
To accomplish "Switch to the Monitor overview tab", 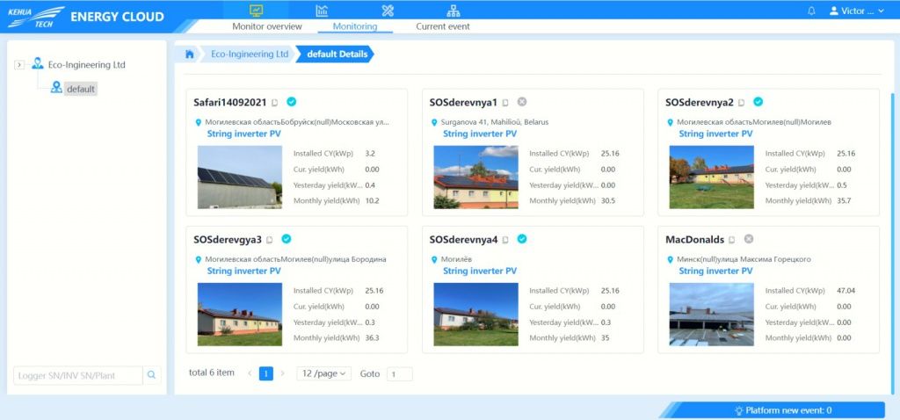I will [x=267, y=26].
